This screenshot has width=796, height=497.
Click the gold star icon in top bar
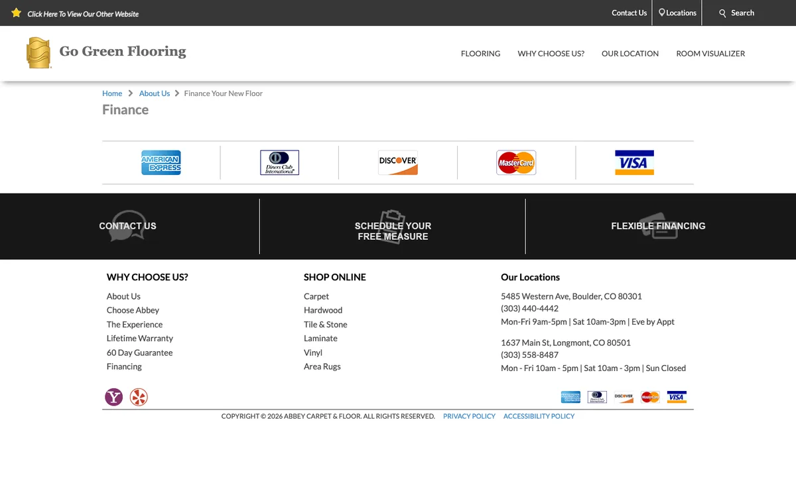pyautogui.click(x=17, y=13)
